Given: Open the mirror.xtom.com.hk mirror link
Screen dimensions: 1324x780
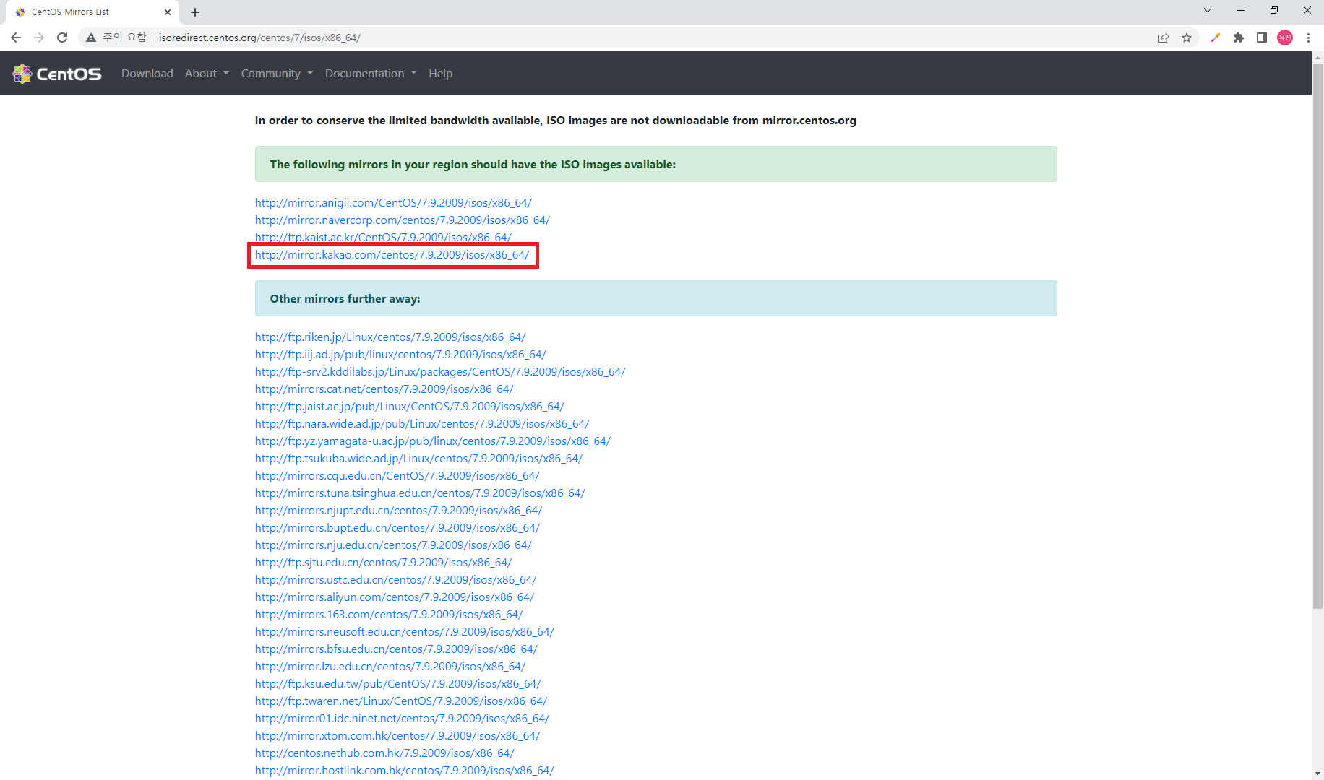Looking at the screenshot, I should 397,736.
